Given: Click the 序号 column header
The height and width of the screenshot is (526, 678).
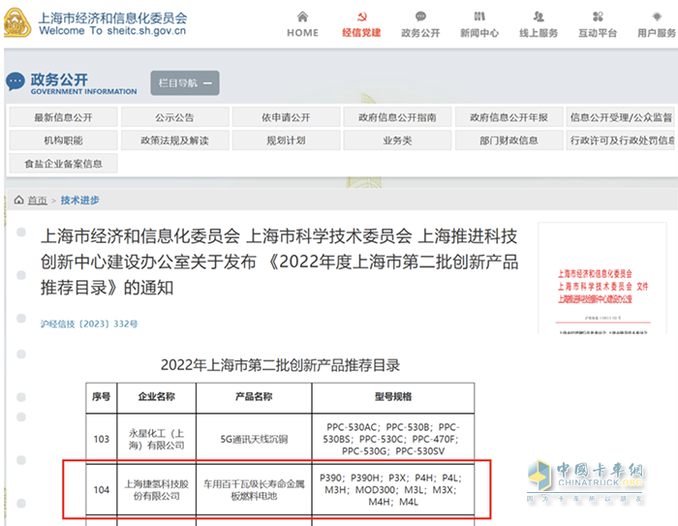Looking at the screenshot, I should 101,397.
